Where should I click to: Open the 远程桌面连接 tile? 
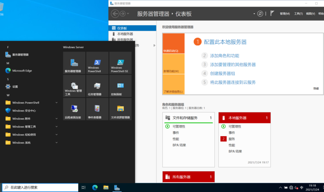pyautogui.click(x=74, y=109)
